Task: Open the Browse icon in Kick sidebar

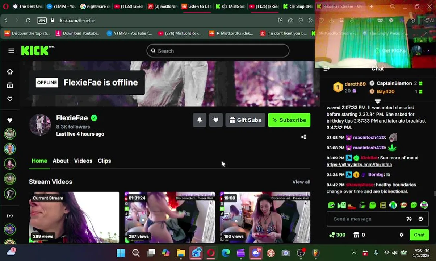Action: point(10,85)
